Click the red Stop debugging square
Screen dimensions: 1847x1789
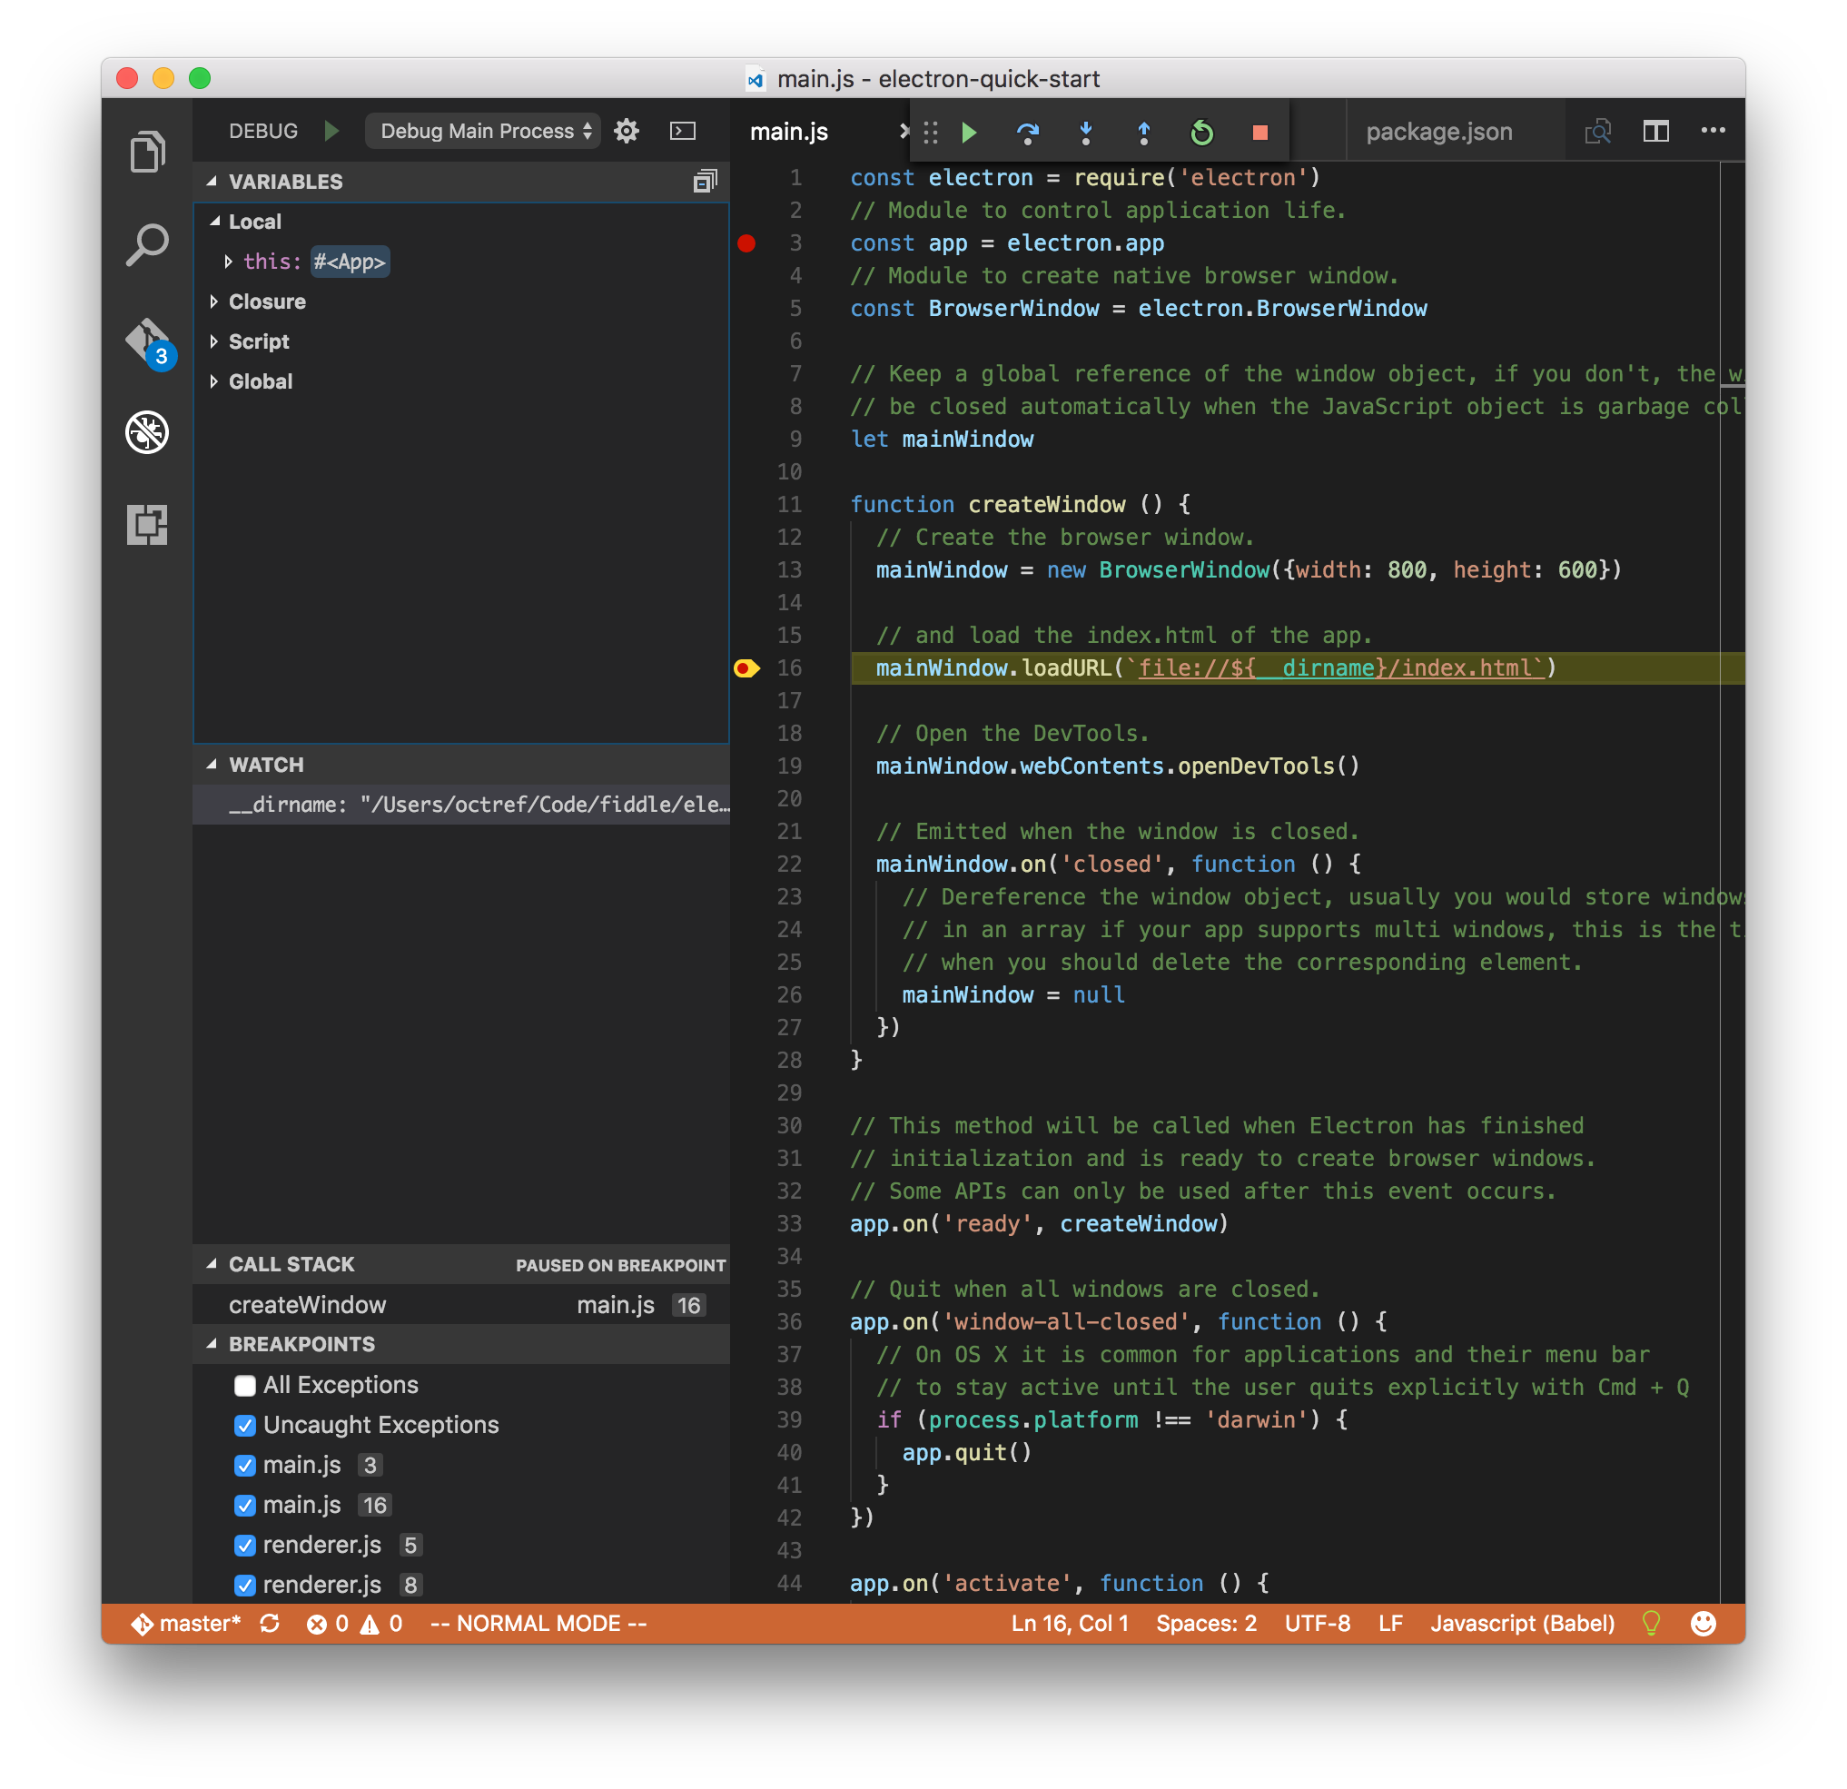[x=1259, y=133]
